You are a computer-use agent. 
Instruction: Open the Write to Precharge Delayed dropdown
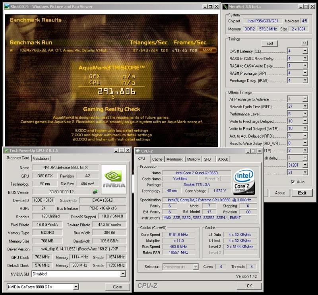tap(305, 121)
